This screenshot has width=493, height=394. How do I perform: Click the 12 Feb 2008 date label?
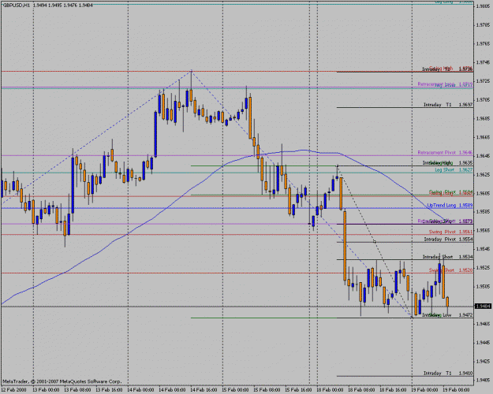(x=13, y=389)
